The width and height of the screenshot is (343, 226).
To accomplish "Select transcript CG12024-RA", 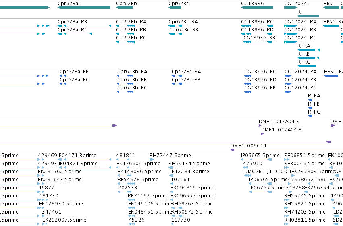I will (291, 26).
